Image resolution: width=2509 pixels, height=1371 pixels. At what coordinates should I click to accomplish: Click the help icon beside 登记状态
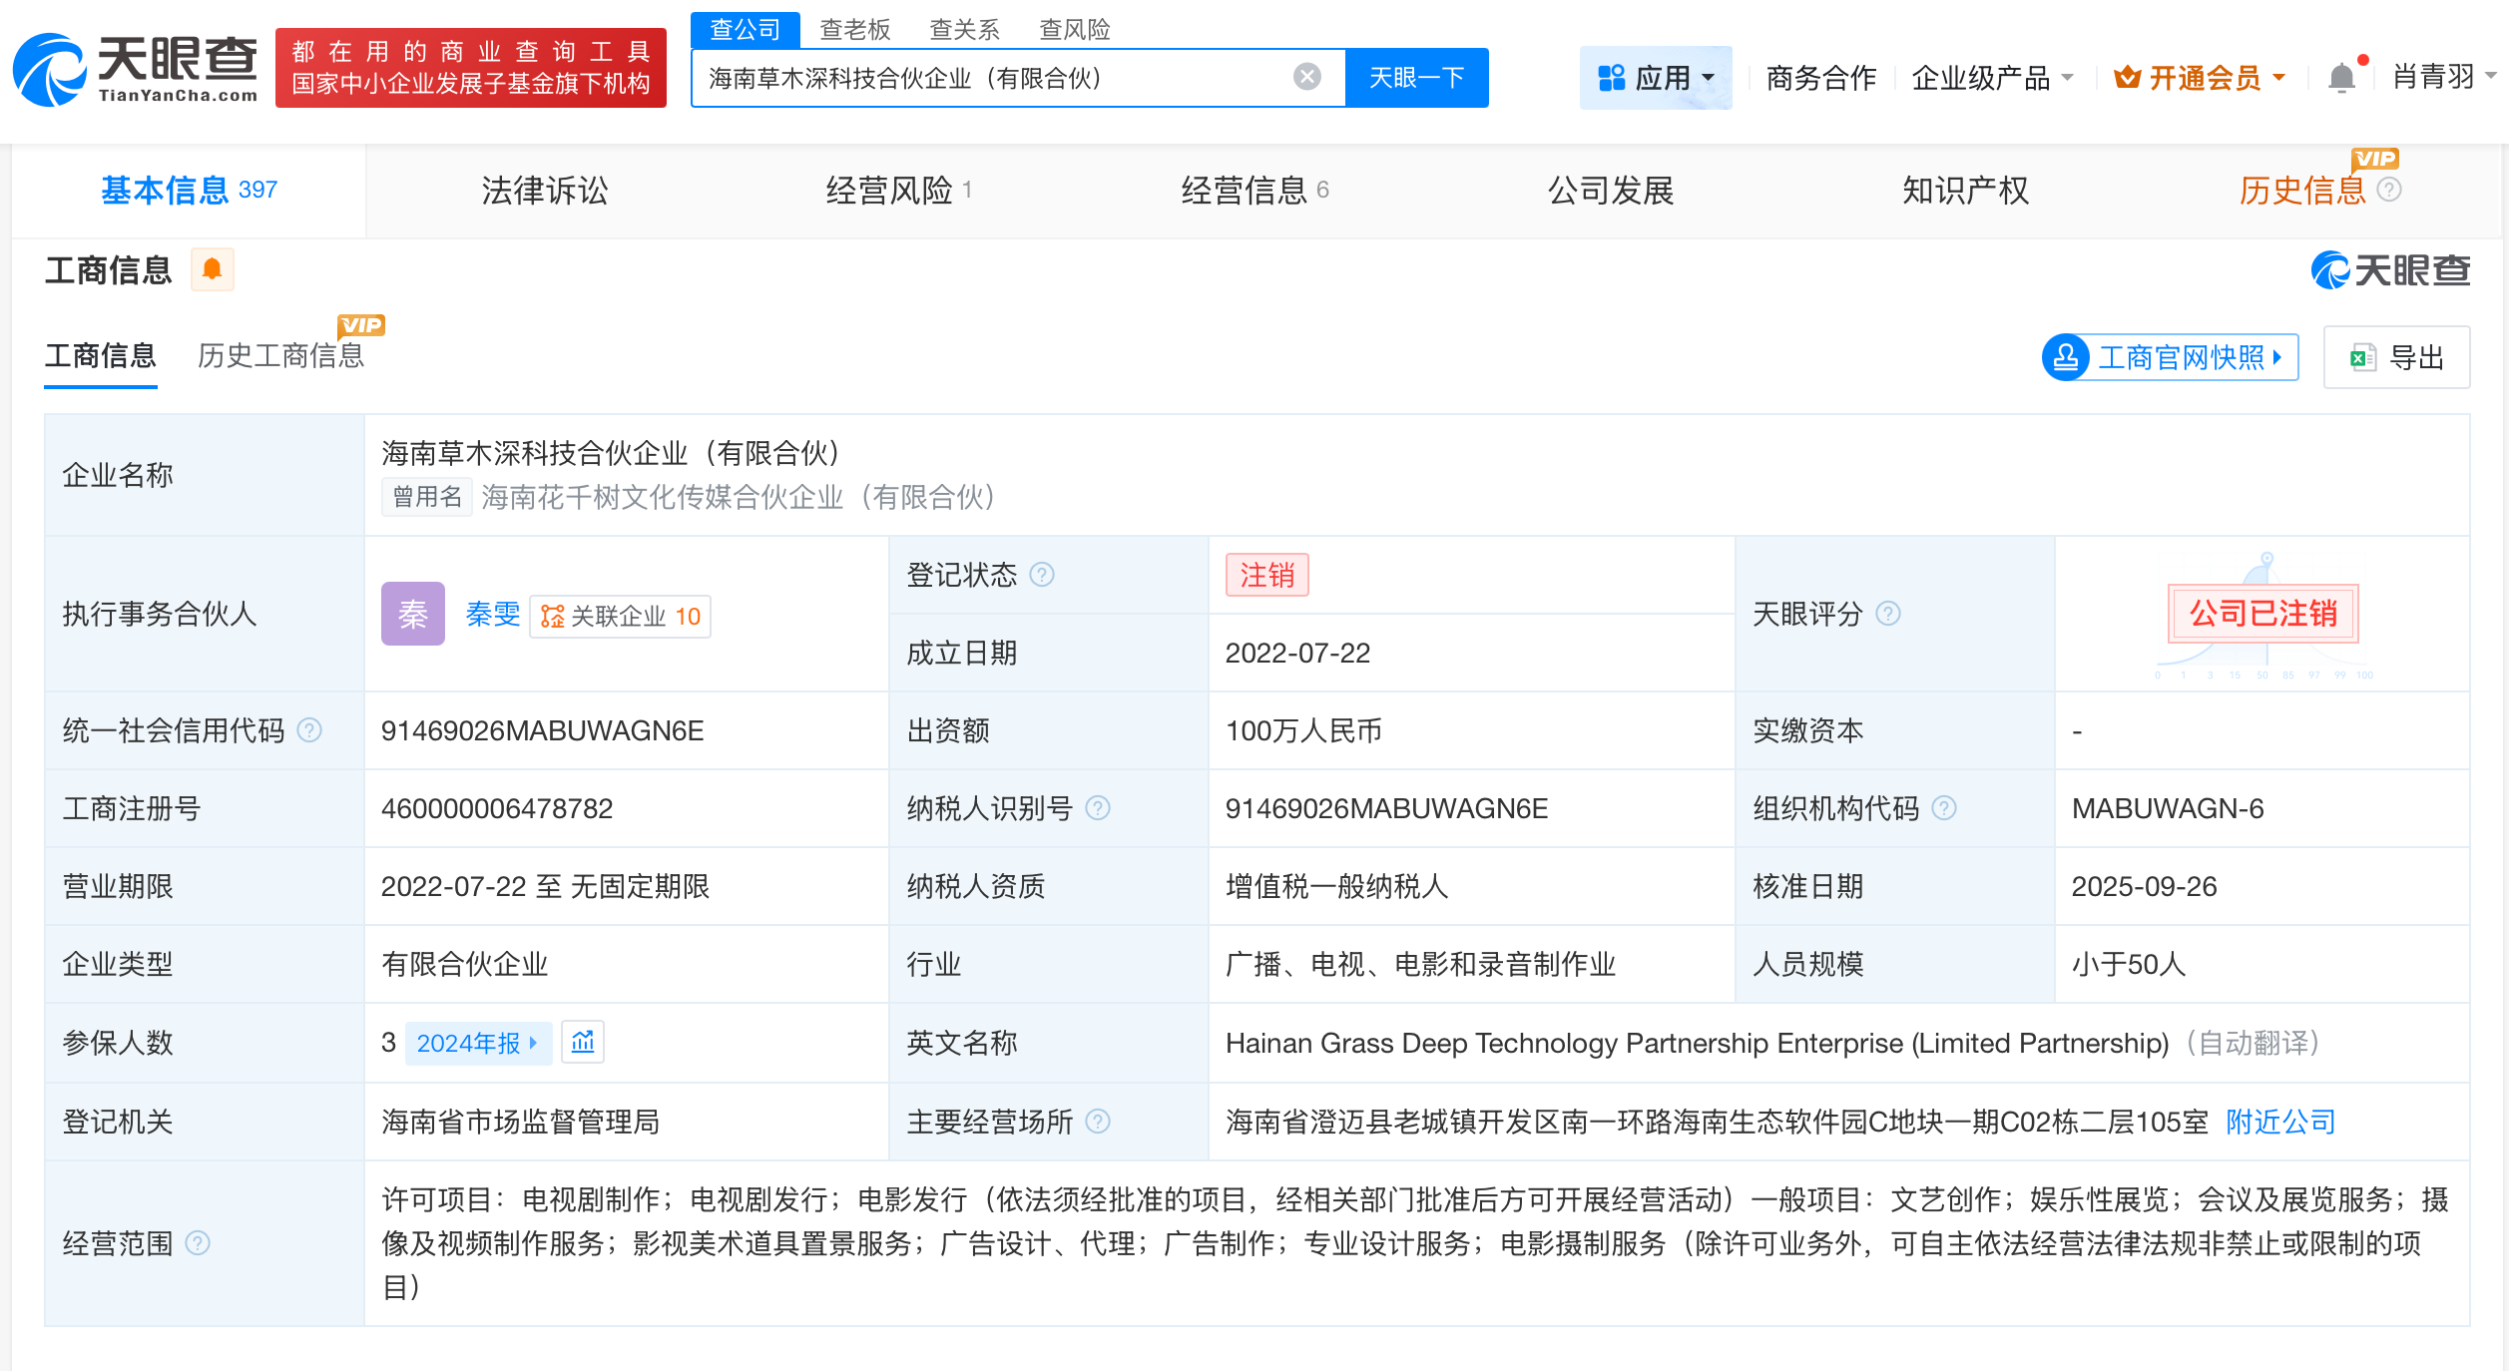click(1042, 574)
